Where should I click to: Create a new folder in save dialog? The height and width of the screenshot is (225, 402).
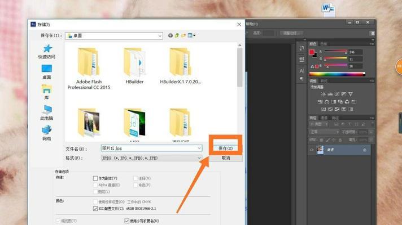[x=183, y=35]
